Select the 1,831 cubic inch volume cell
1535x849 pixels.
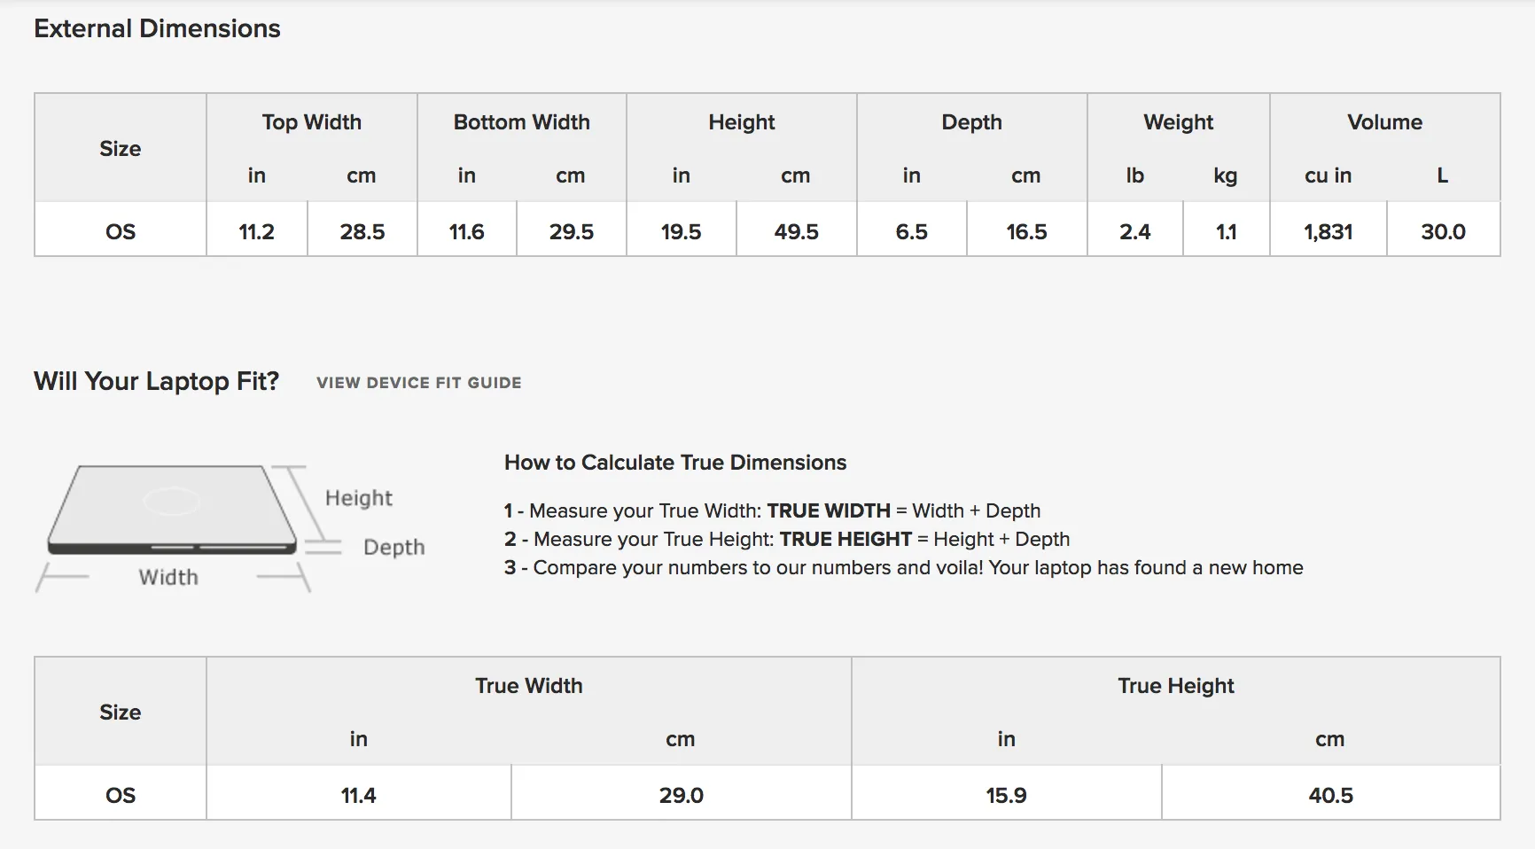pos(1329,231)
